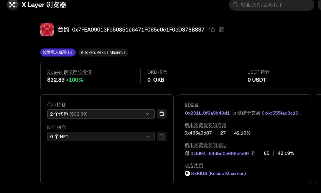Click the 调用次数最多的方法 label
321x193 pixels.
[x=205, y=125]
